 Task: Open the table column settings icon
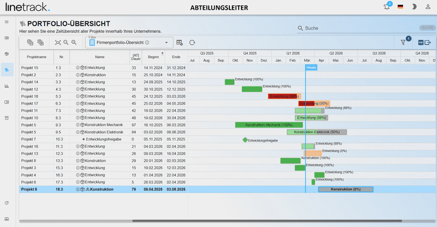180,42
